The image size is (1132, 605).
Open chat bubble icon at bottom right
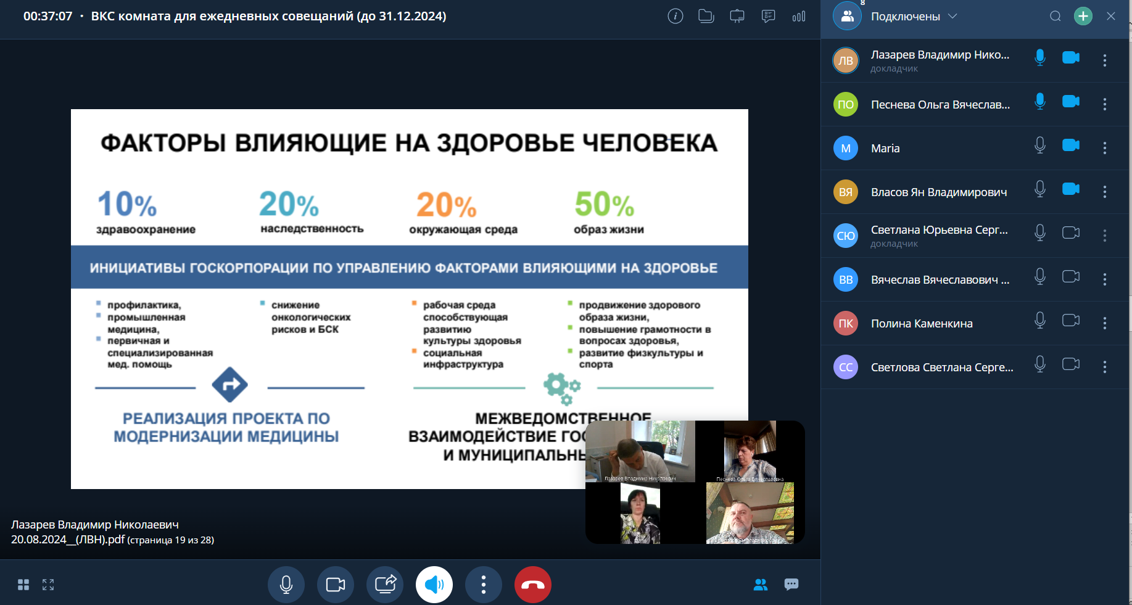(791, 585)
